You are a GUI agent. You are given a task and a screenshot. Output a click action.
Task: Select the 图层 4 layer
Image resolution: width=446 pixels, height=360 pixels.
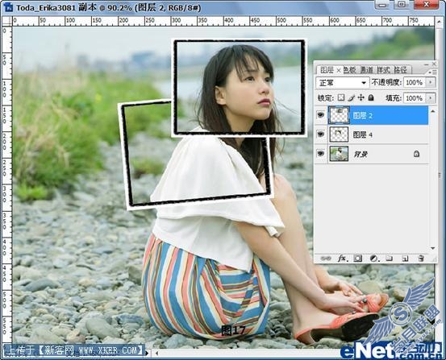point(377,134)
